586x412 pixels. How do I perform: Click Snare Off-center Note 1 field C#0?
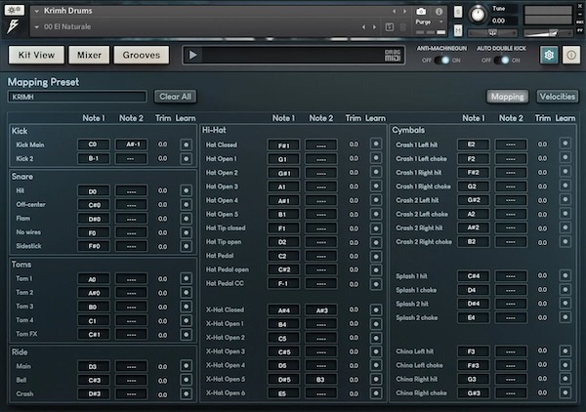[94, 205]
